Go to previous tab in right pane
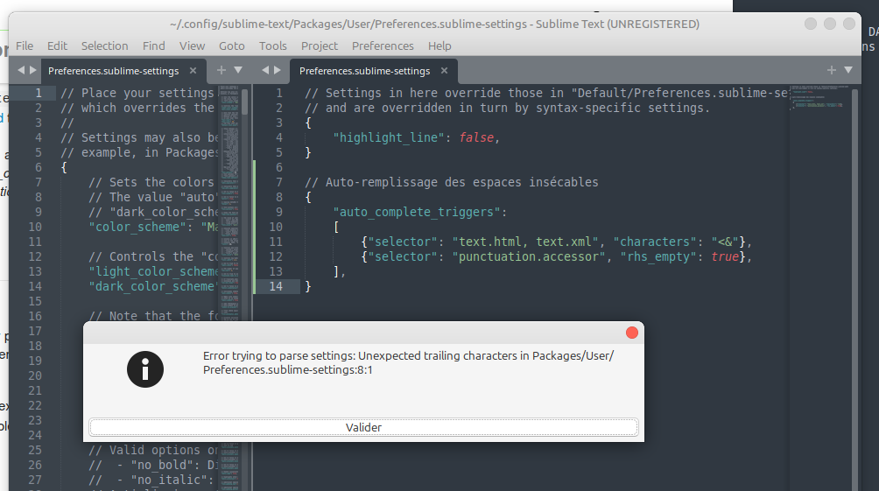Image resolution: width=879 pixels, height=491 pixels. tap(265, 70)
